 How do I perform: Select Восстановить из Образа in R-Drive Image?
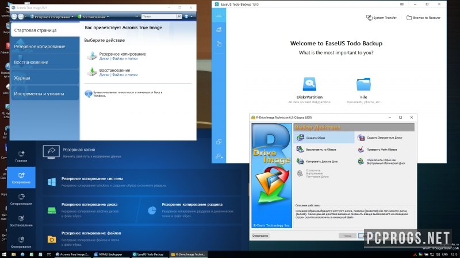[316, 150]
